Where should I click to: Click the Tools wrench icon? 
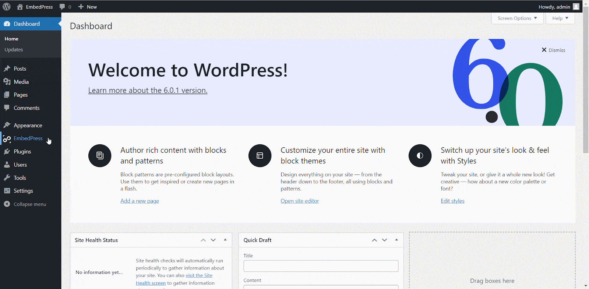pos(7,178)
